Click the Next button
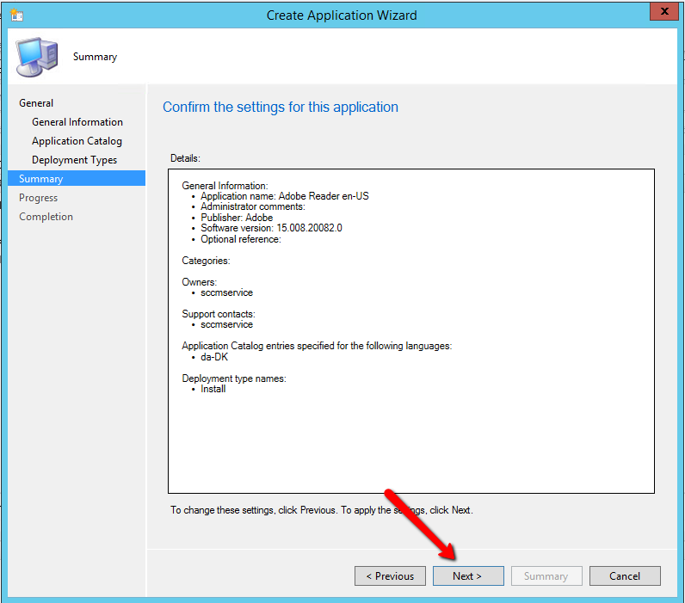This screenshot has height=603, width=685. 468,576
